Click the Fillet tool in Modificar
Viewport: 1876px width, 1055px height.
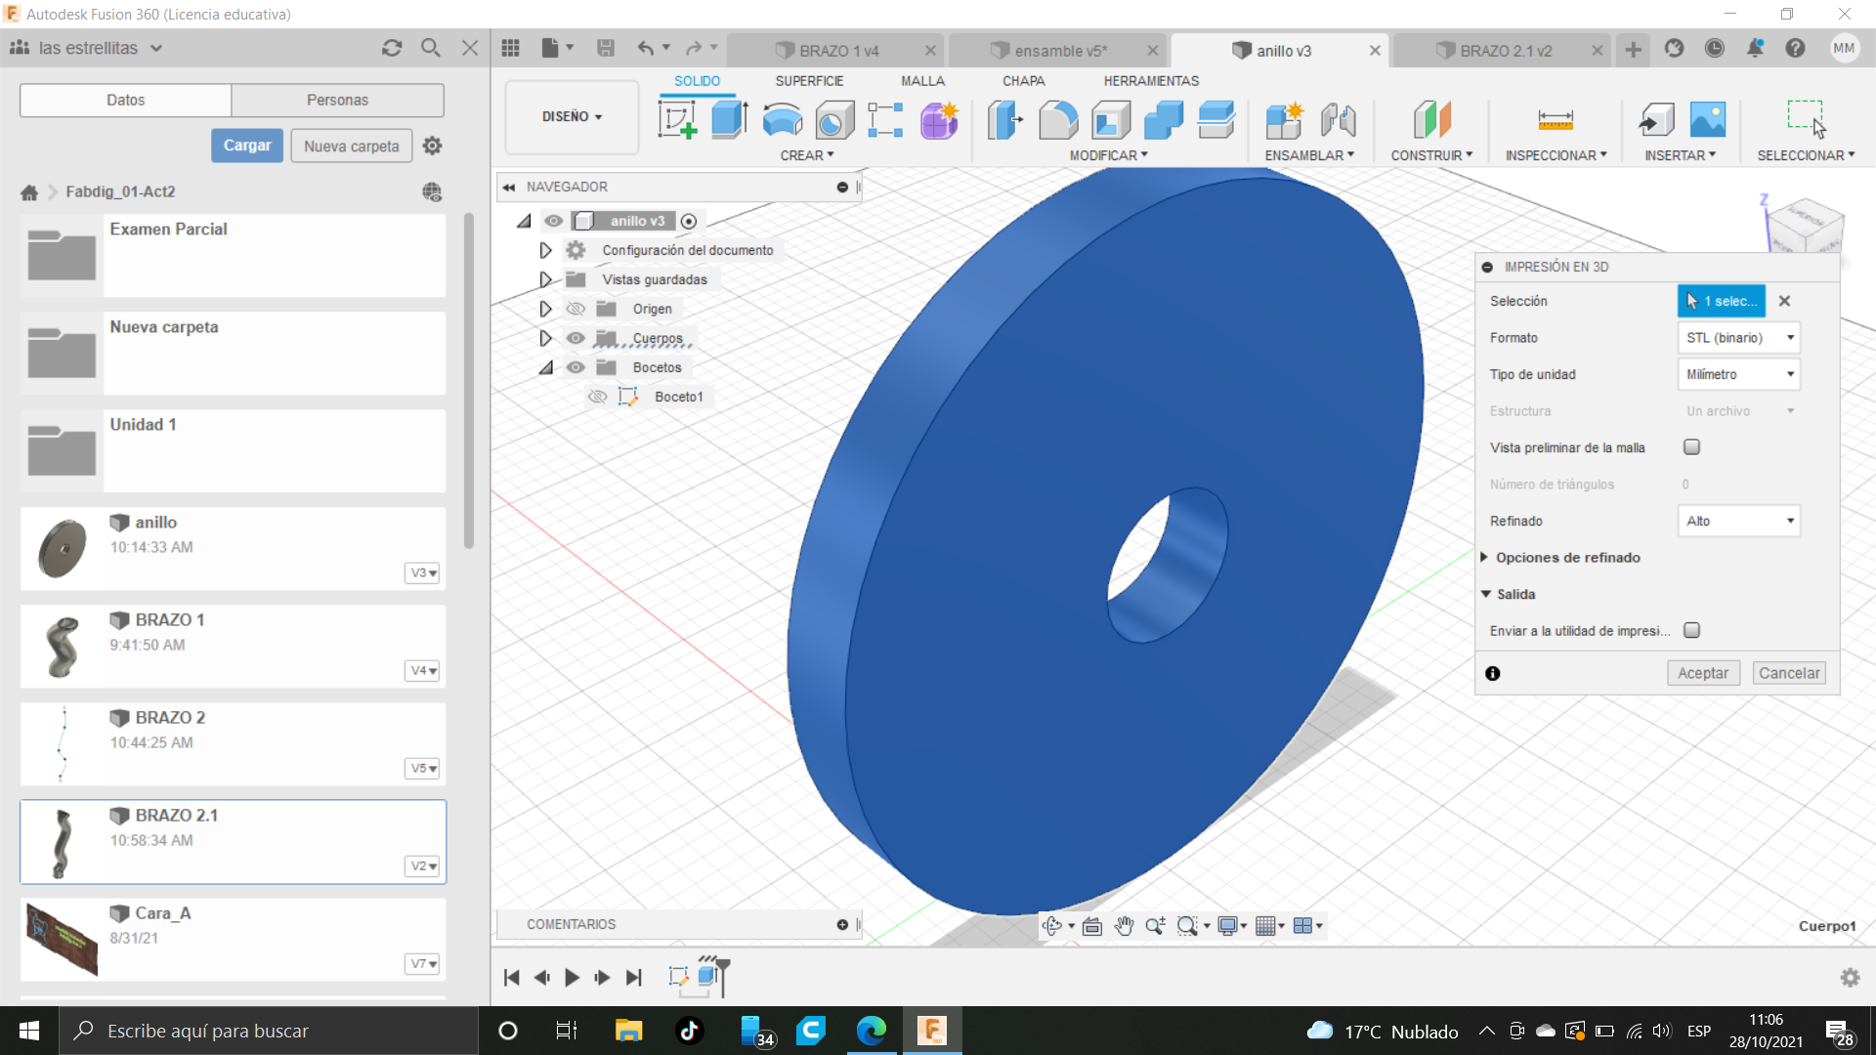[1057, 120]
